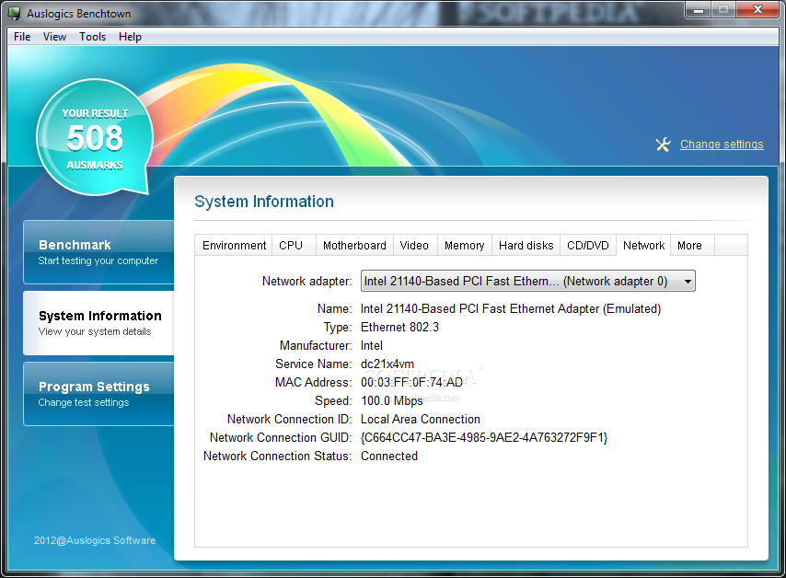Open the Help menu
This screenshot has width=786, height=578.
tap(130, 37)
